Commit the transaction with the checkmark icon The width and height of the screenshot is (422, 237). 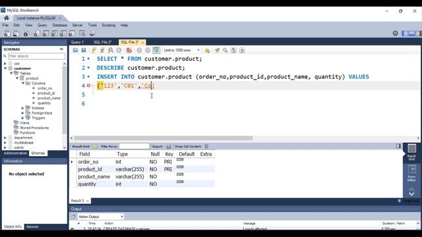[139, 50]
